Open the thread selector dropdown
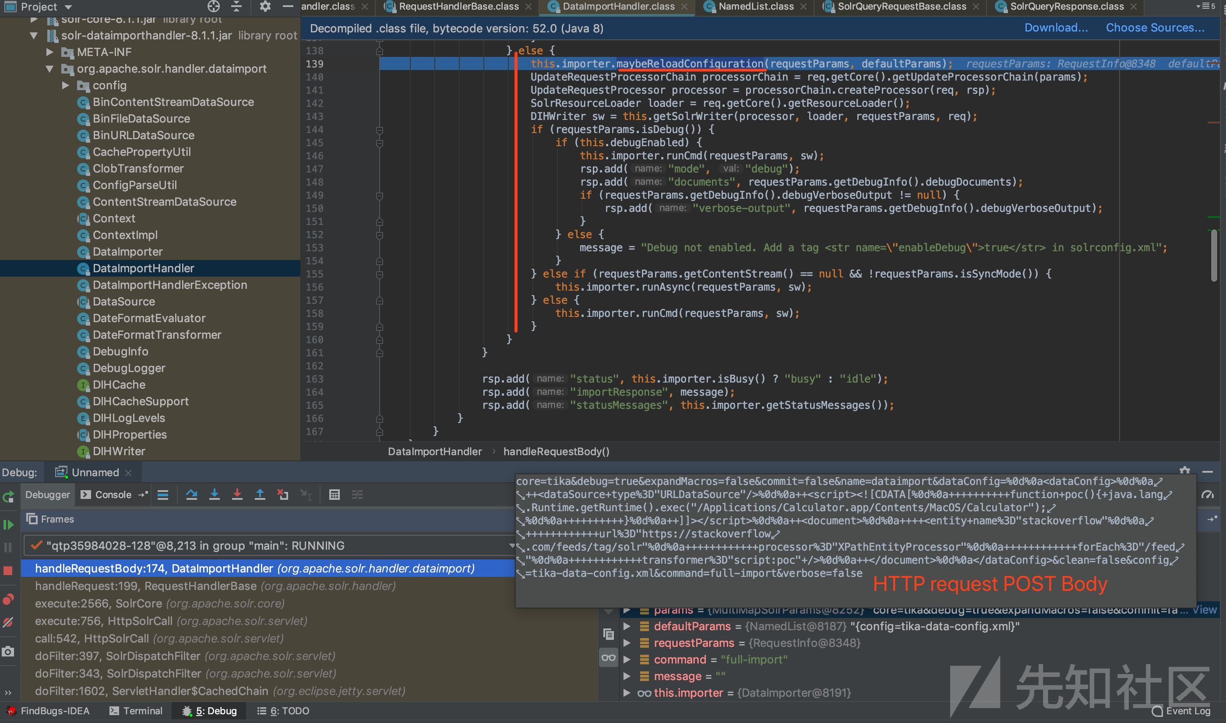 512,546
